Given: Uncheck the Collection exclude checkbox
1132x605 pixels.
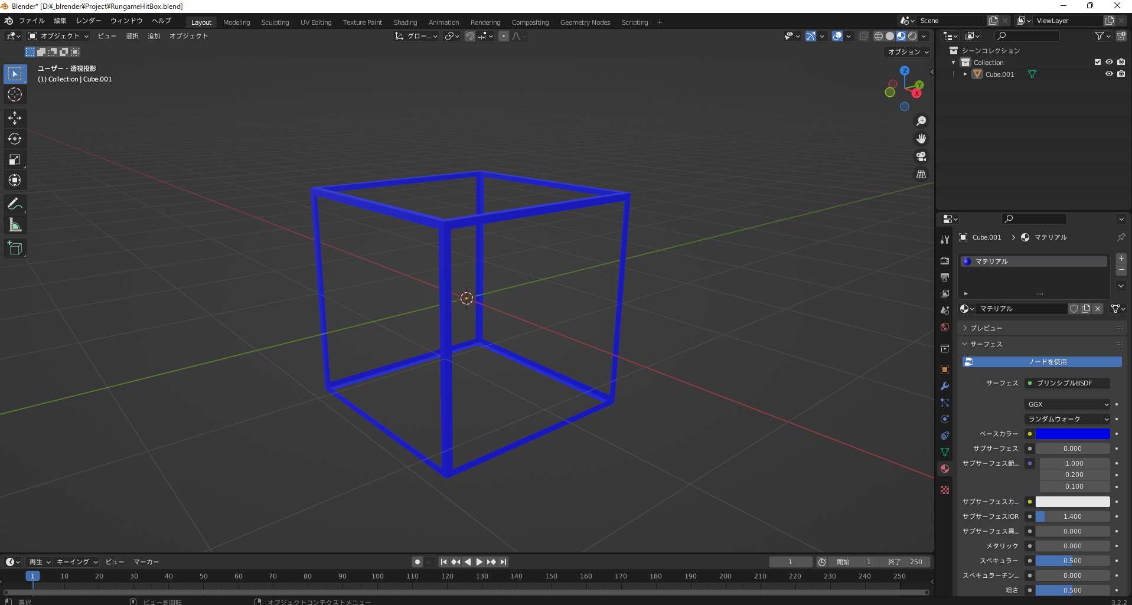Looking at the screenshot, I should 1098,62.
